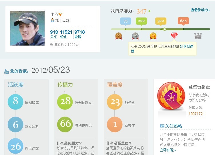The height and width of the screenshot is (155, 215).
Task: Click the 分享到微博 link
Action: (x=162, y=49)
